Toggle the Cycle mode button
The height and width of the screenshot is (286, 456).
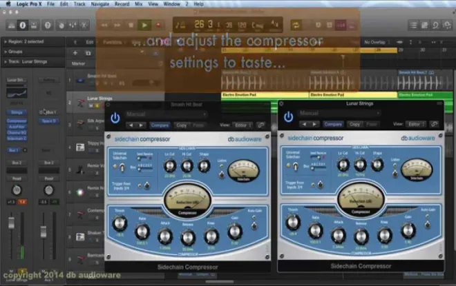pos(296,25)
